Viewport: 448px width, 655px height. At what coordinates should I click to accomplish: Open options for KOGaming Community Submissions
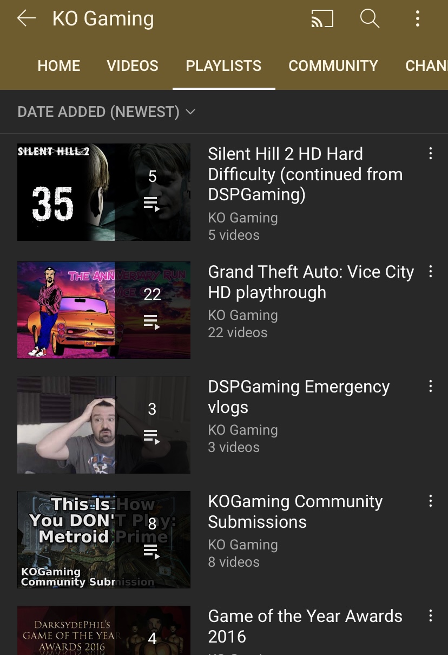[430, 501]
